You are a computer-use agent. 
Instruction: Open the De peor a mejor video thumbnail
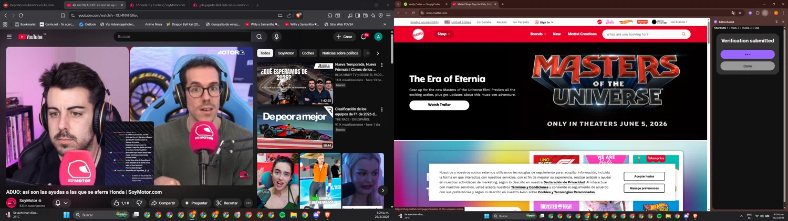tap(295, 128)
